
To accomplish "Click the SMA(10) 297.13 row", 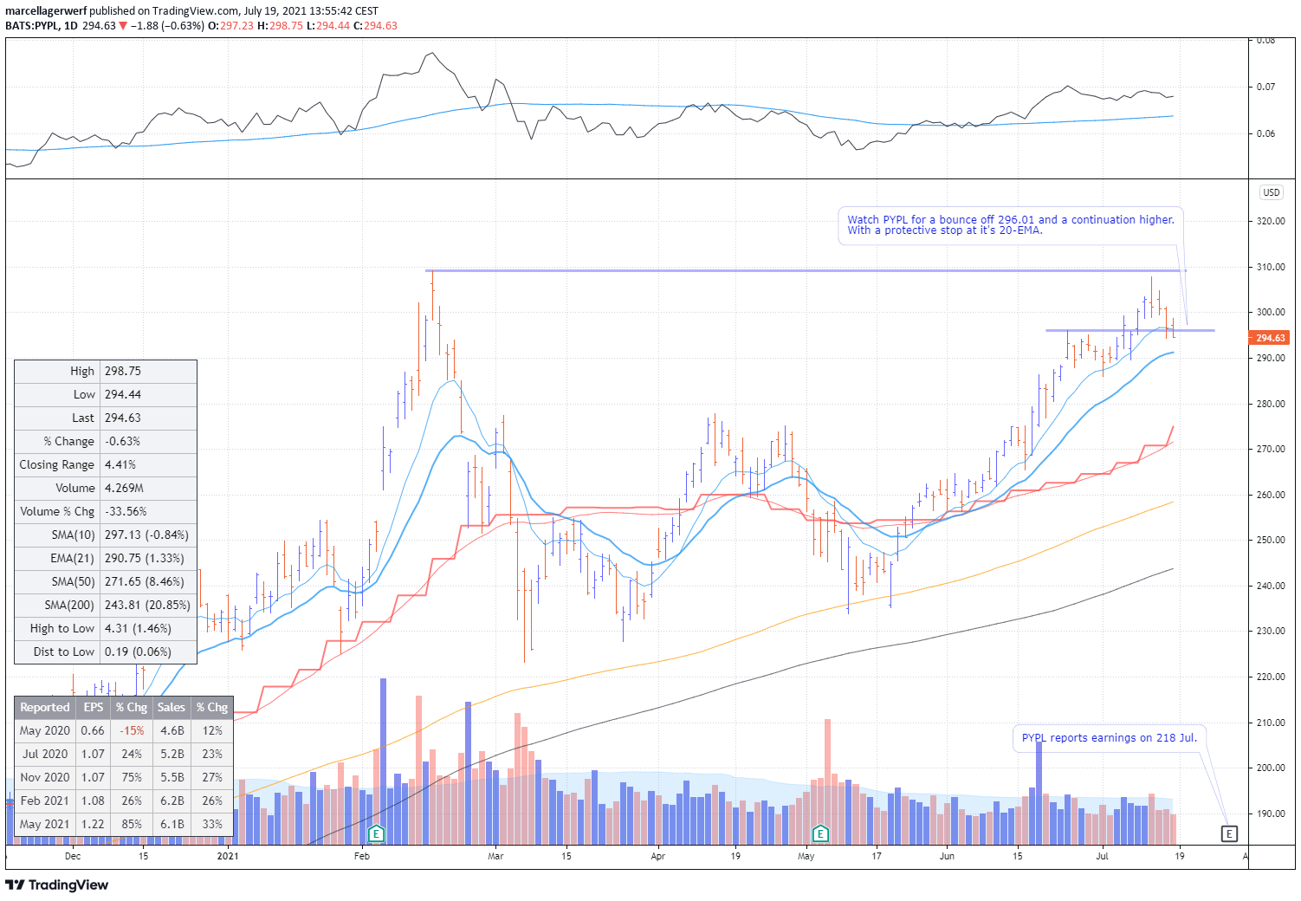I will click(x=106, y=535).
